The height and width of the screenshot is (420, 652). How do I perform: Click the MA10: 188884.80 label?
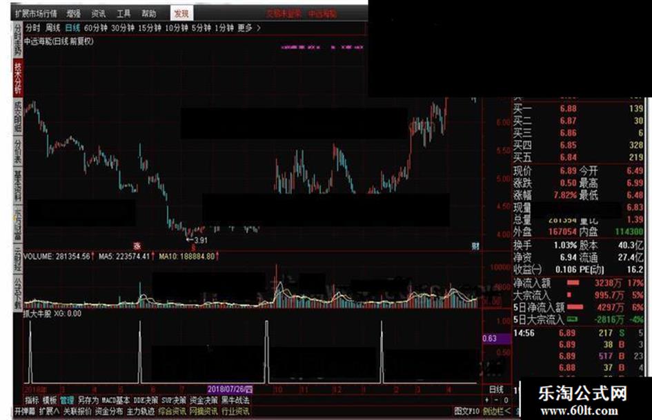[187, 256]
